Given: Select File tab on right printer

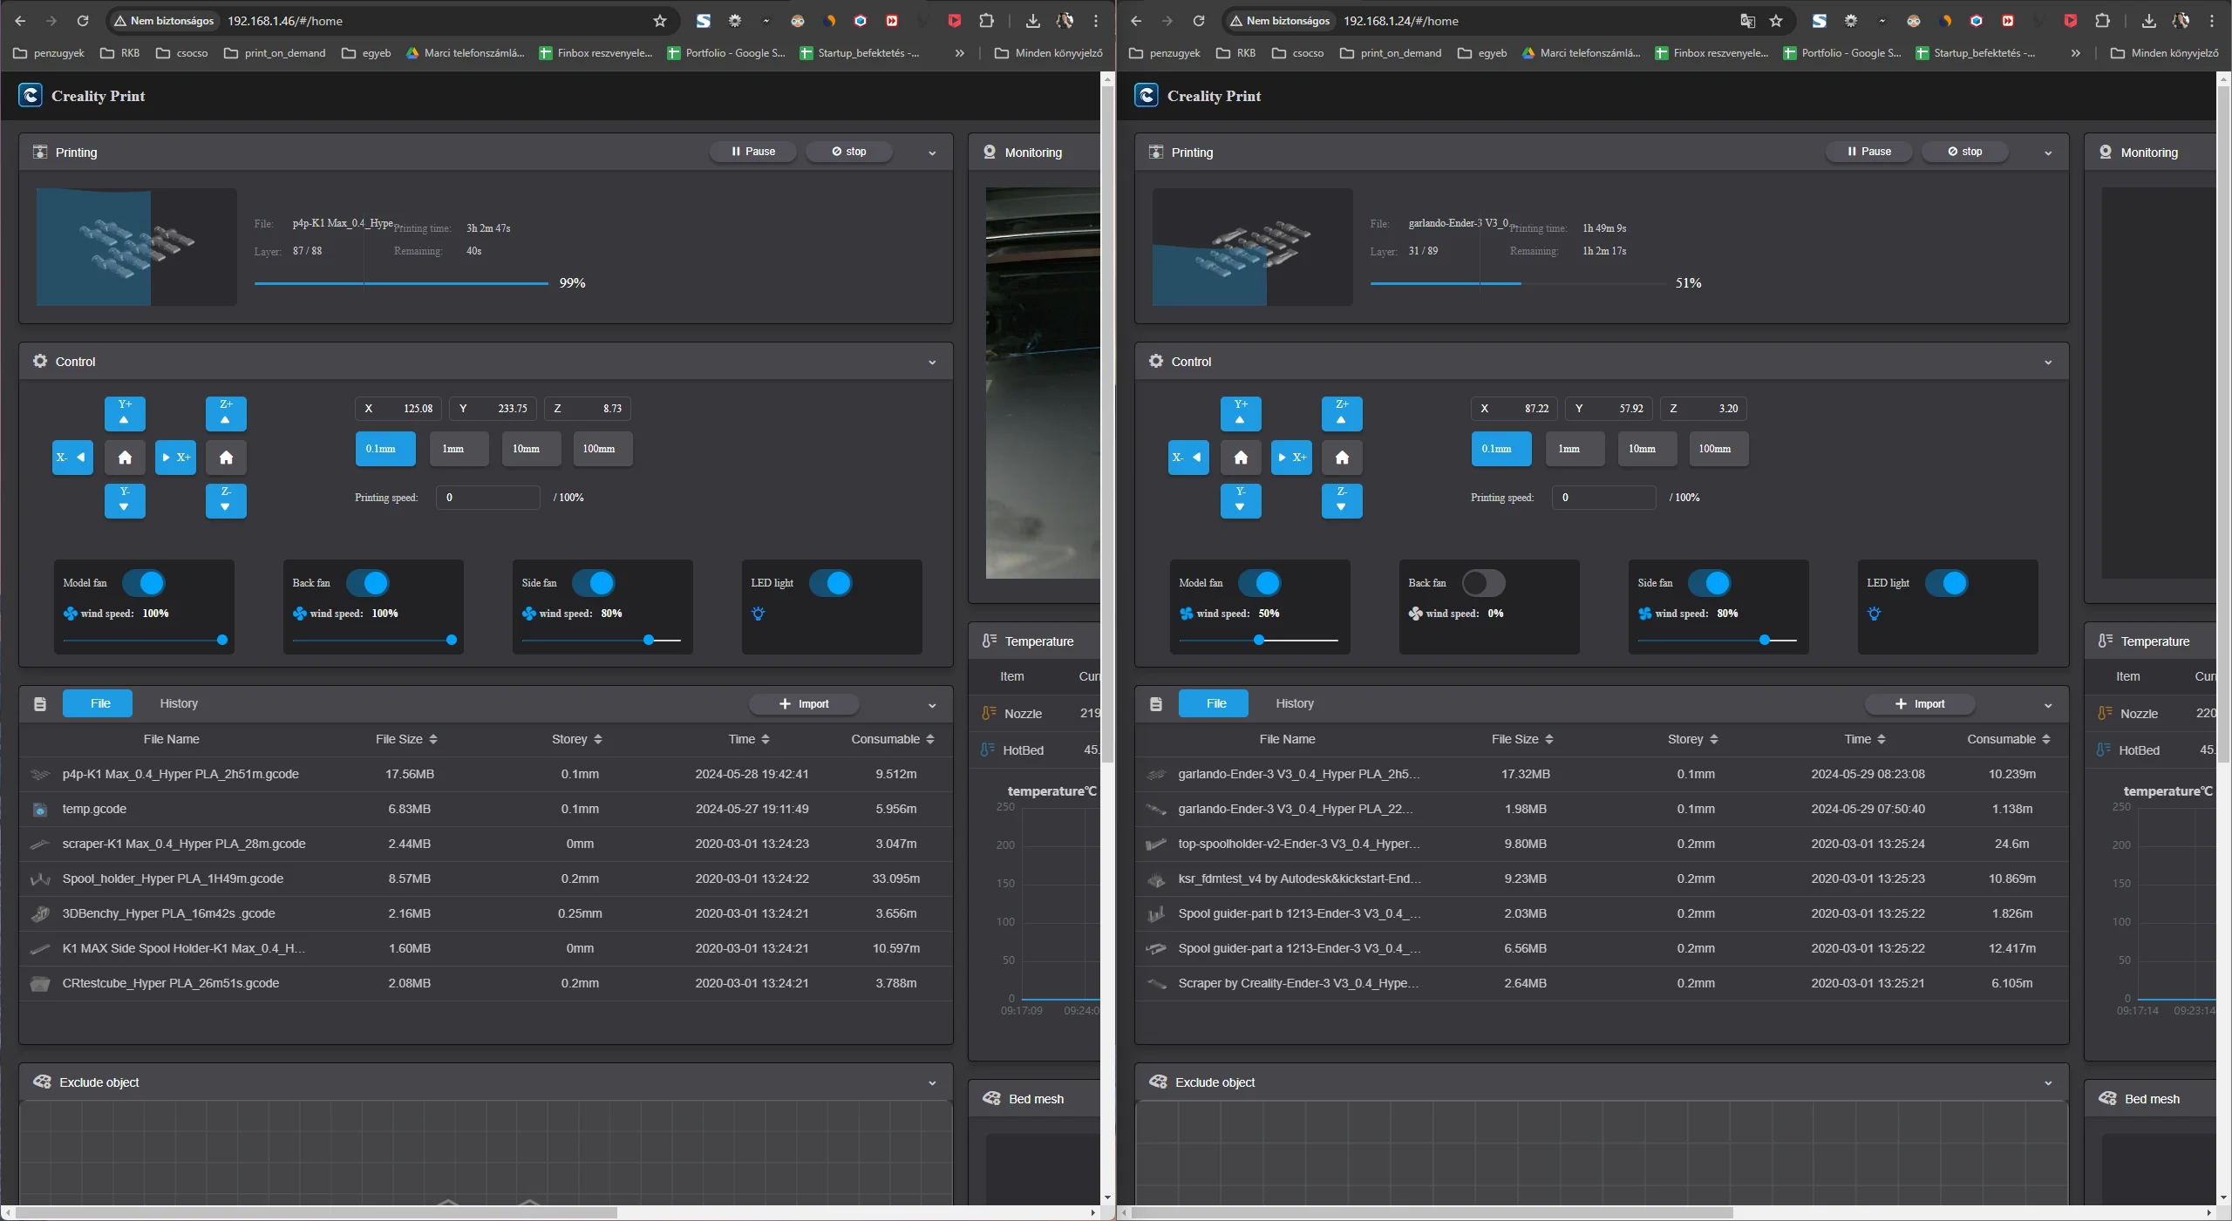Looking at the screenshot, I should (1215, 703).
